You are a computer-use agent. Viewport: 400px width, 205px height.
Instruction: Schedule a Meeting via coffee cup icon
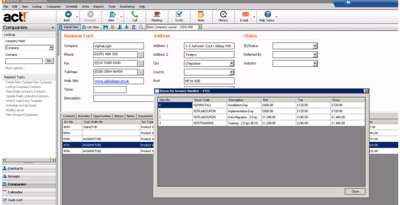[x=157, y=15]
